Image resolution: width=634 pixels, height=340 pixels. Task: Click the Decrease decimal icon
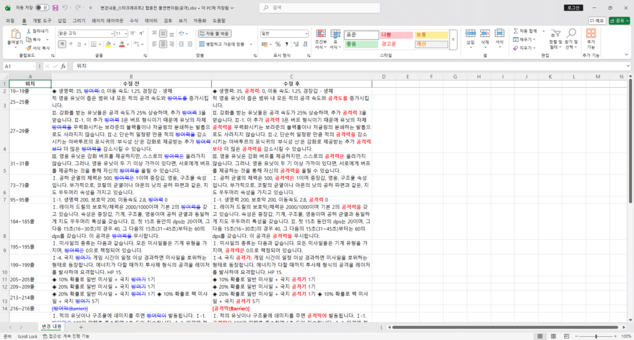(305, 44)
